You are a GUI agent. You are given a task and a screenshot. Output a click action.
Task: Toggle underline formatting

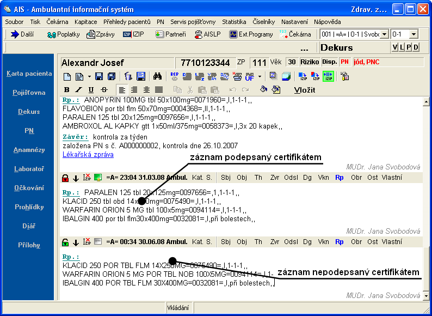[x=91, y=90]
